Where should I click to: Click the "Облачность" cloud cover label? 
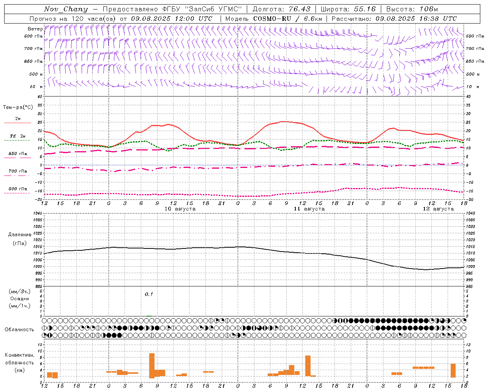19,329
